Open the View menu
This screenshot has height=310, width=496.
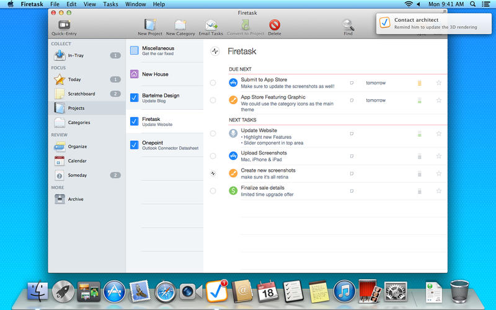(90, 4)
